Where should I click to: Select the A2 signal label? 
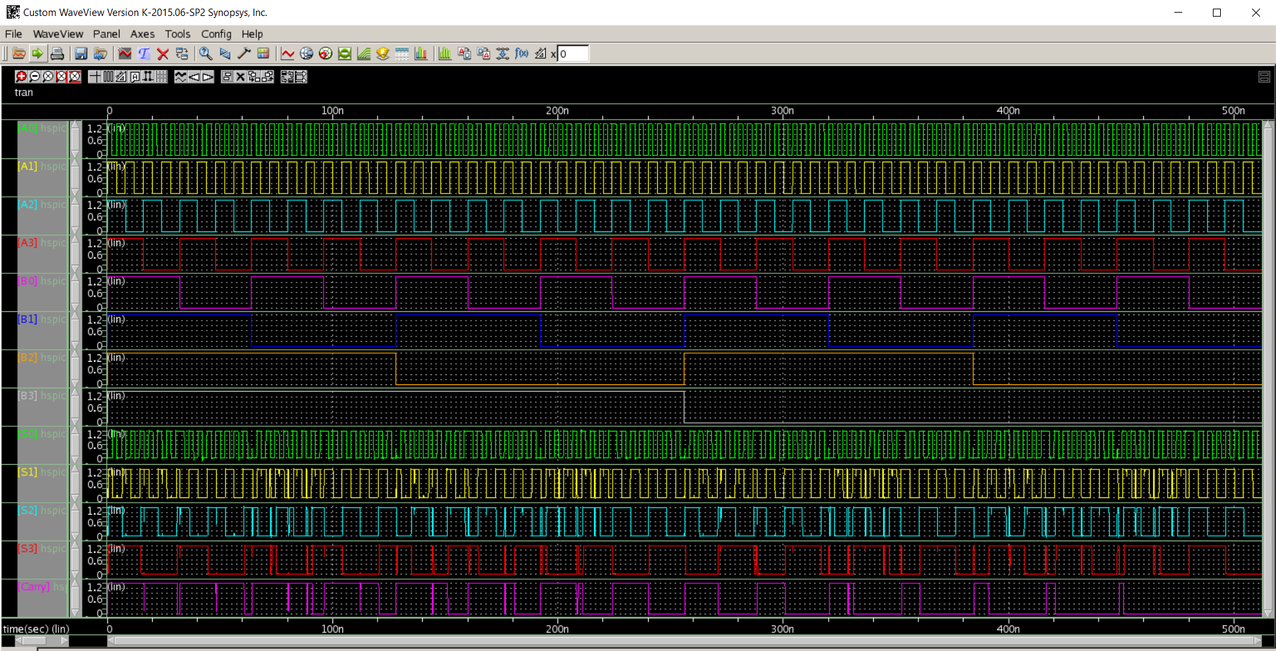(27, 205)
